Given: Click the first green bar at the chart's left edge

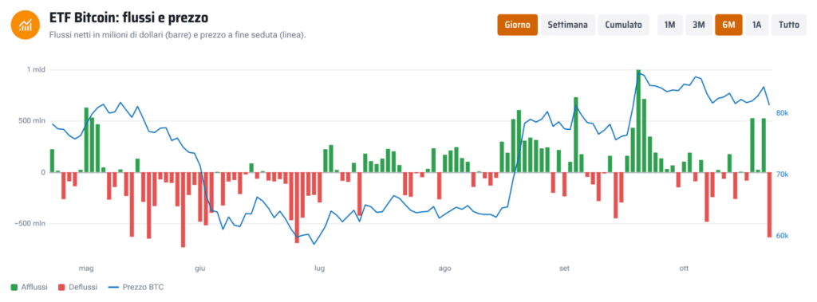Looking at the screenshot, I should coord(52,161).
